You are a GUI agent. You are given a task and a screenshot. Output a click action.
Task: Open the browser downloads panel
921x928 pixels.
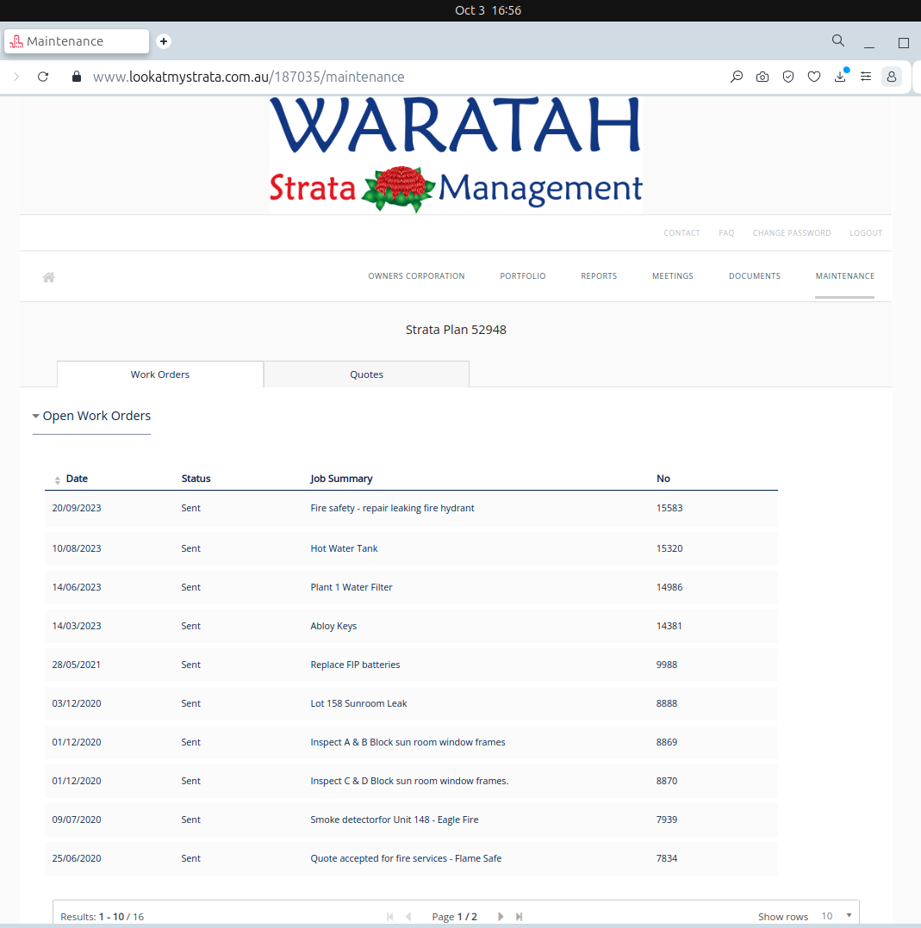tap(840, 77)
